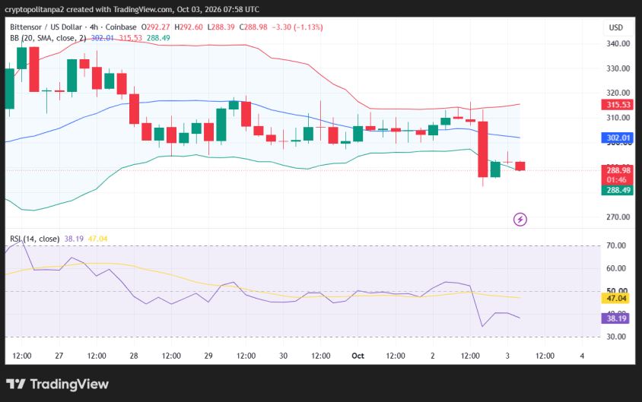Click the 30.00 RSI scale label
This screenshot has width=642, height=402.
616,337
